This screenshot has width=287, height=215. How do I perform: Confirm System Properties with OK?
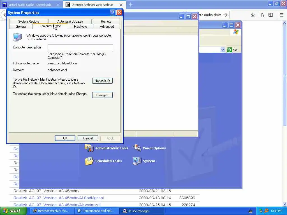click(65, 138)
